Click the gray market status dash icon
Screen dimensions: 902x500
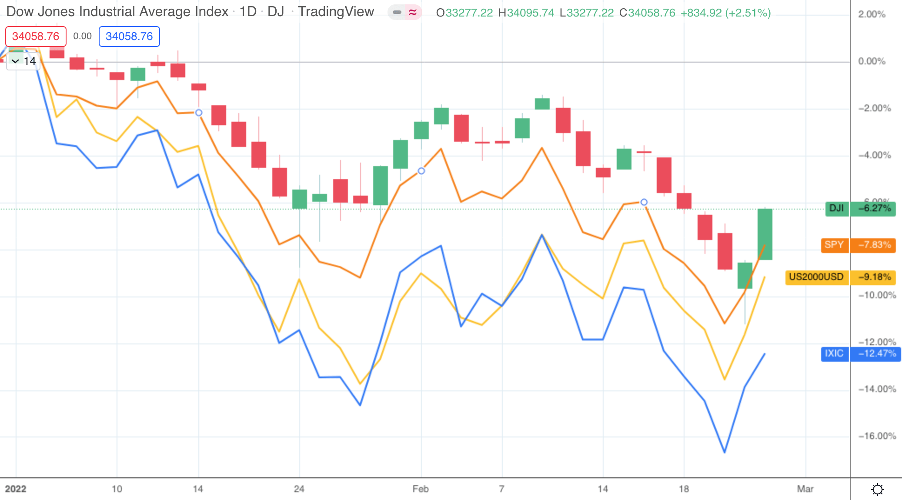[397, 12]
